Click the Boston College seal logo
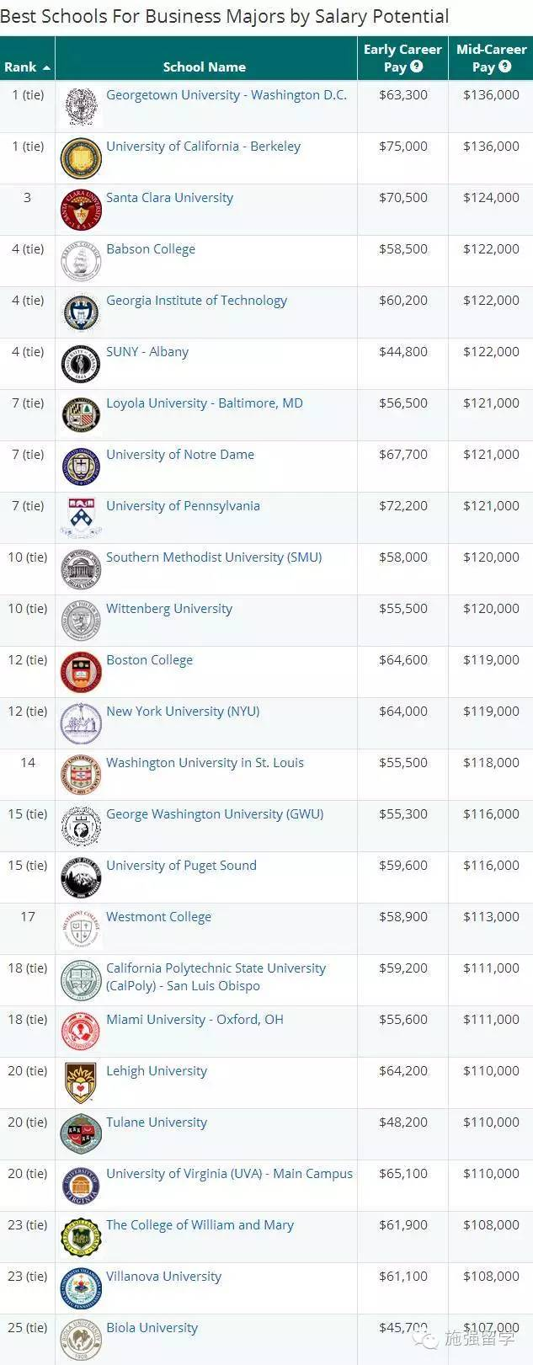 point(81,672)
